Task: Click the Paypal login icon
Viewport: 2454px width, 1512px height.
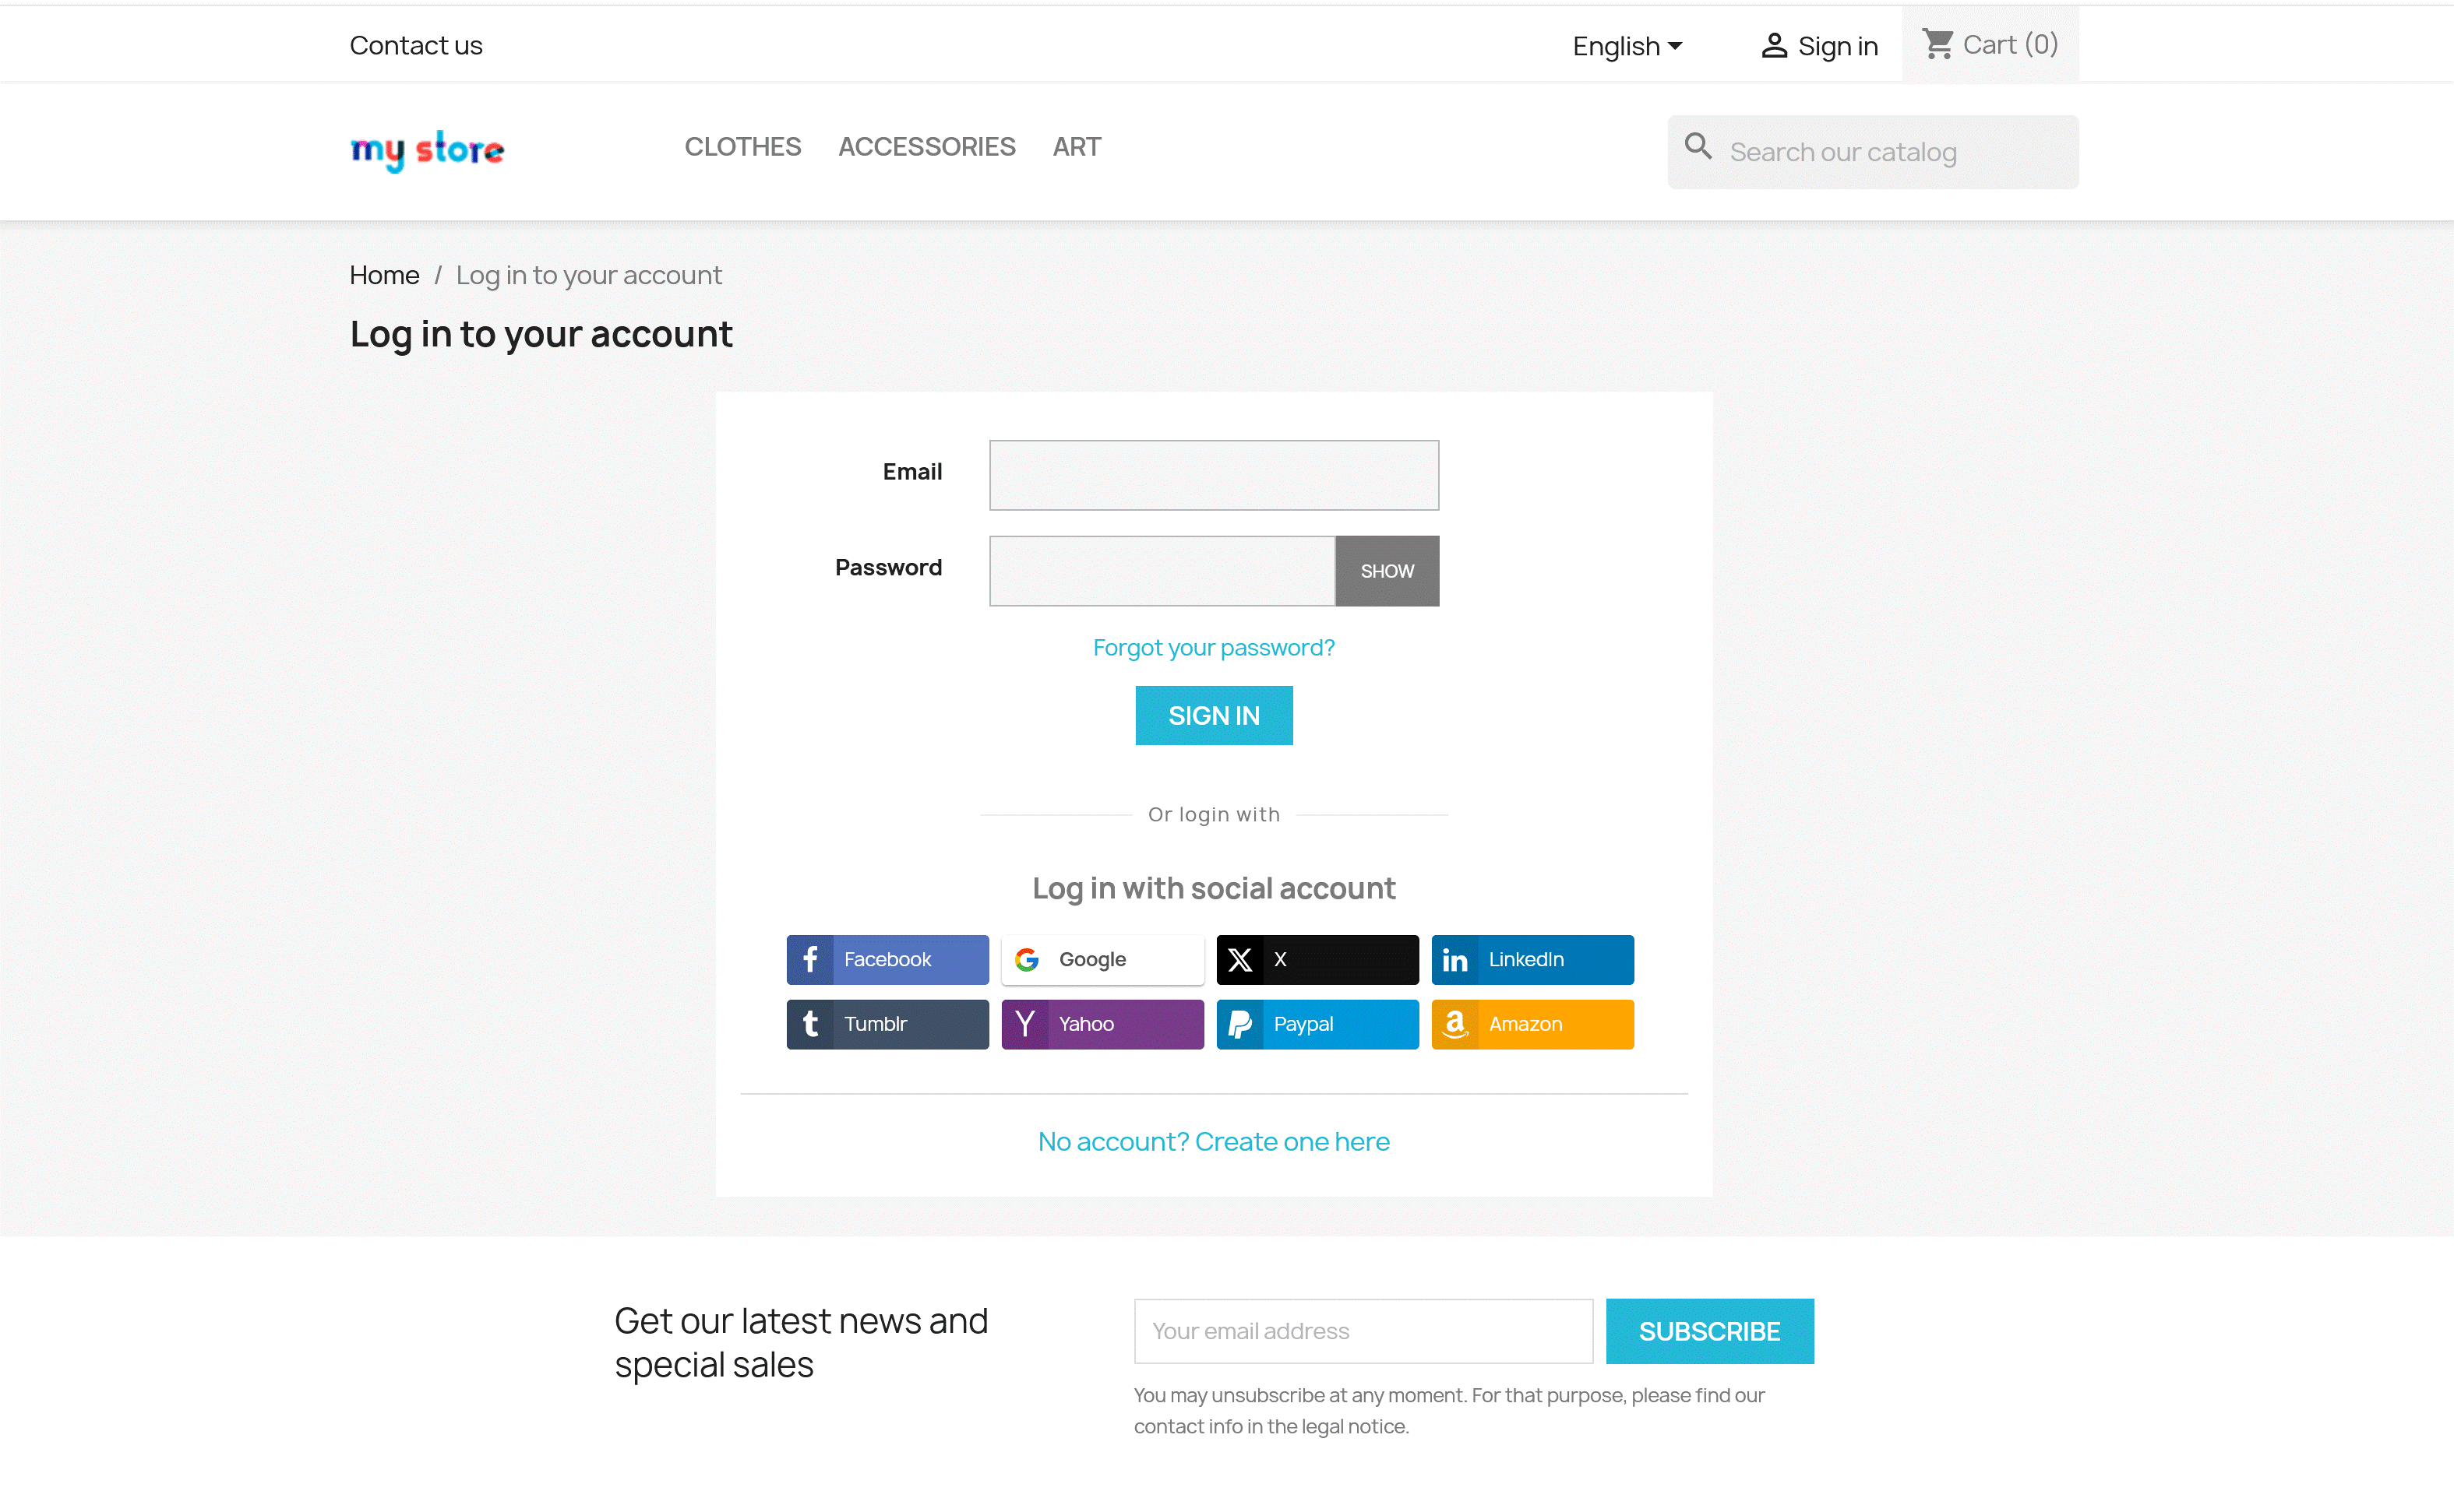Action: 1239,1024
